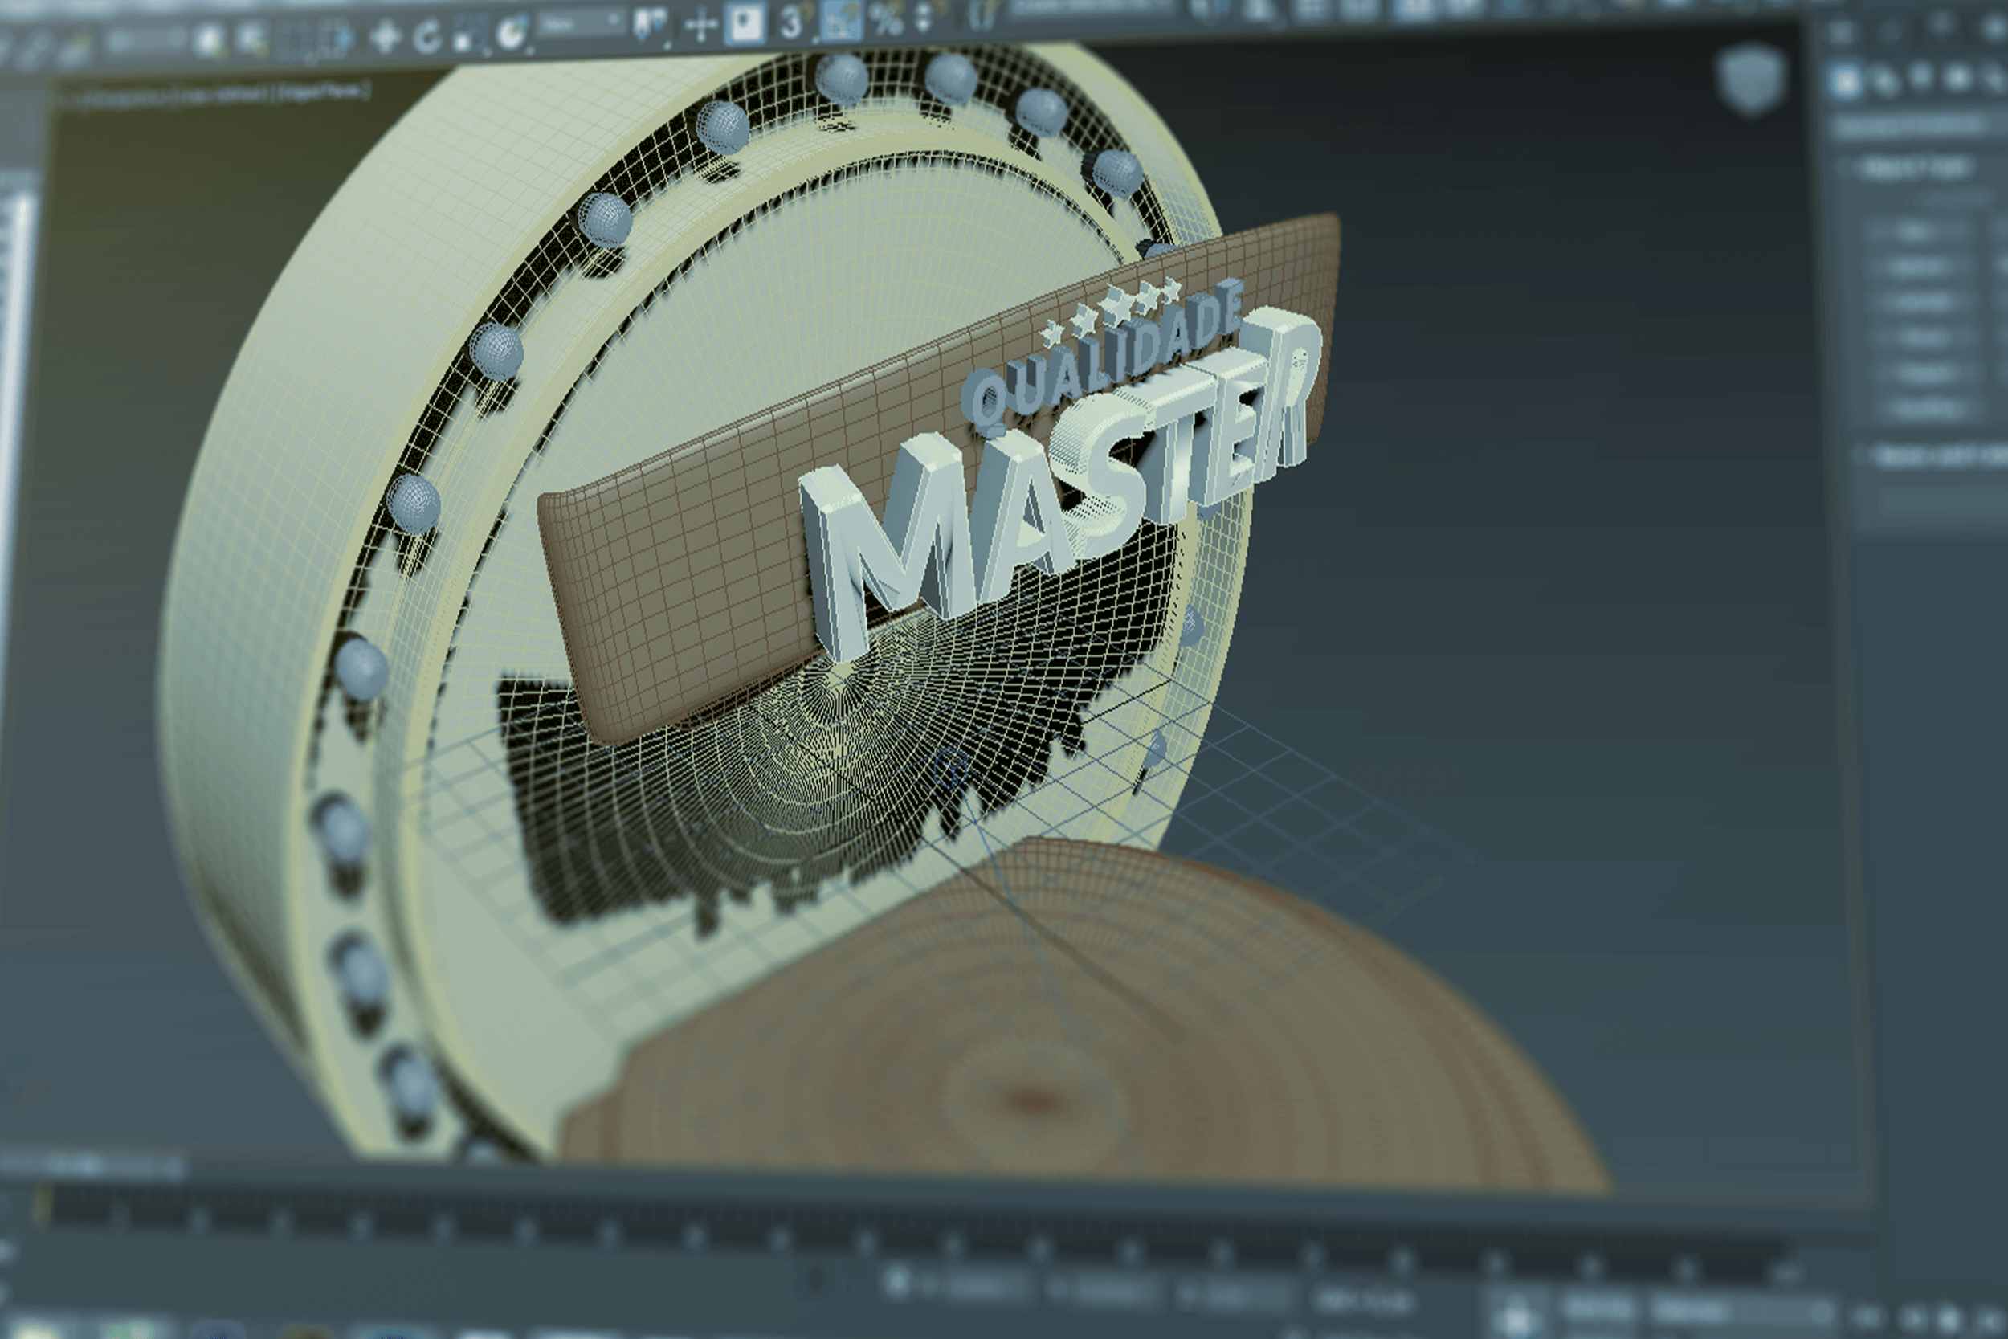
Task: Enable the Select and Manipulate crosshair tool
Action: pyautogui.click(x=701, y=25)
